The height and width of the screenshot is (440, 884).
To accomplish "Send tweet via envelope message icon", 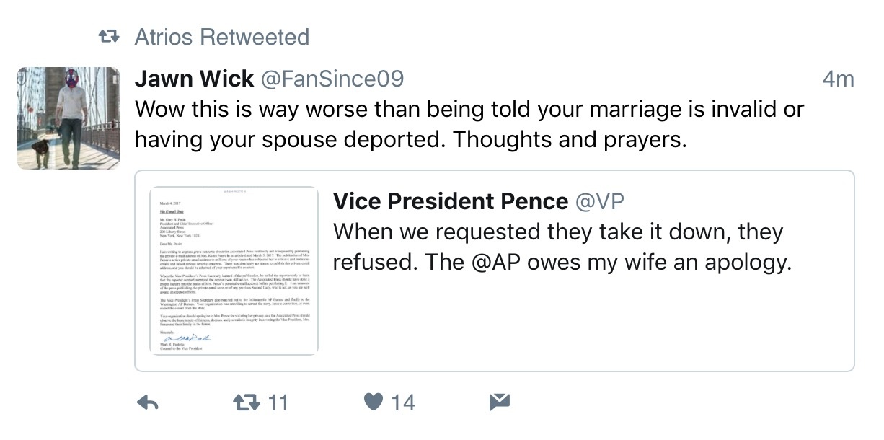I will point(499,402).
